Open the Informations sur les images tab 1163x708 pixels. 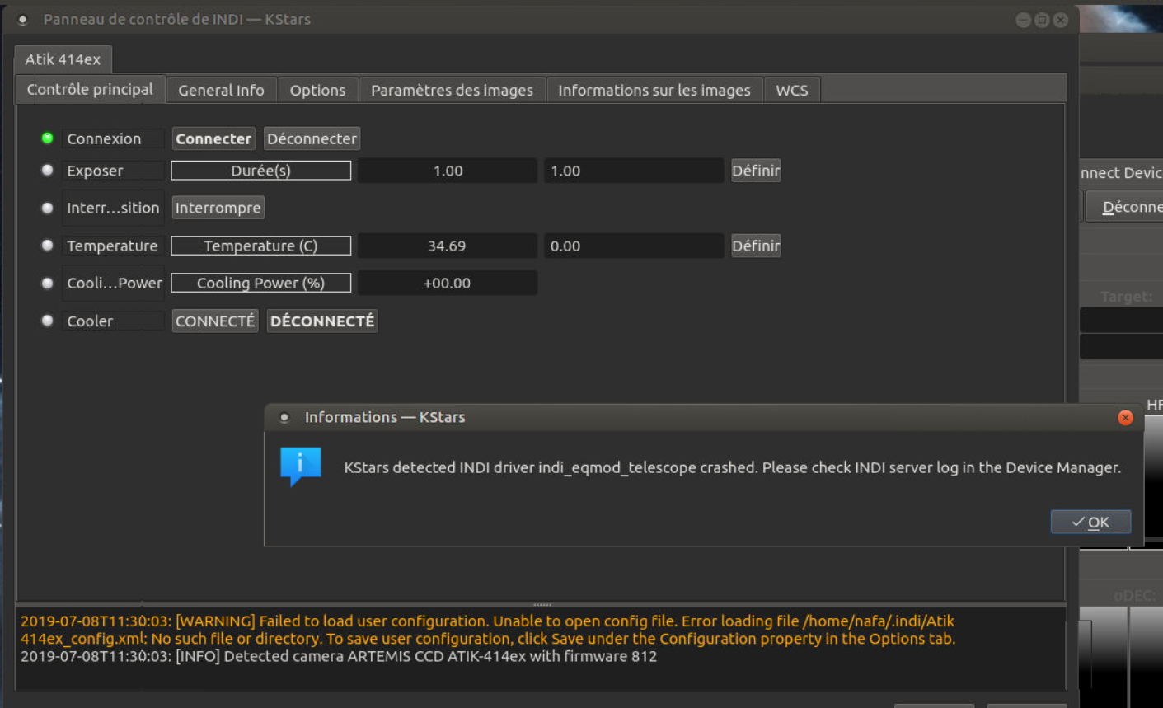[x=654, y=90]
